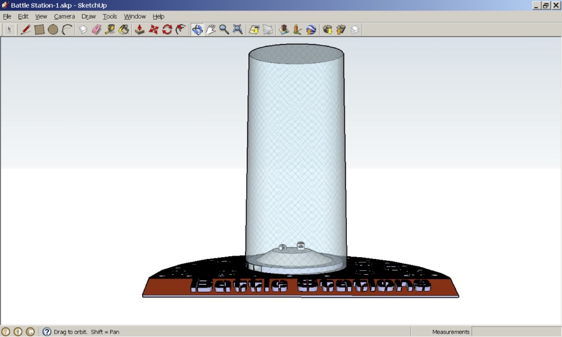Activate the Paint Bucket tool
The width and height of the screenshot is (562, 337).
[124, 30]
